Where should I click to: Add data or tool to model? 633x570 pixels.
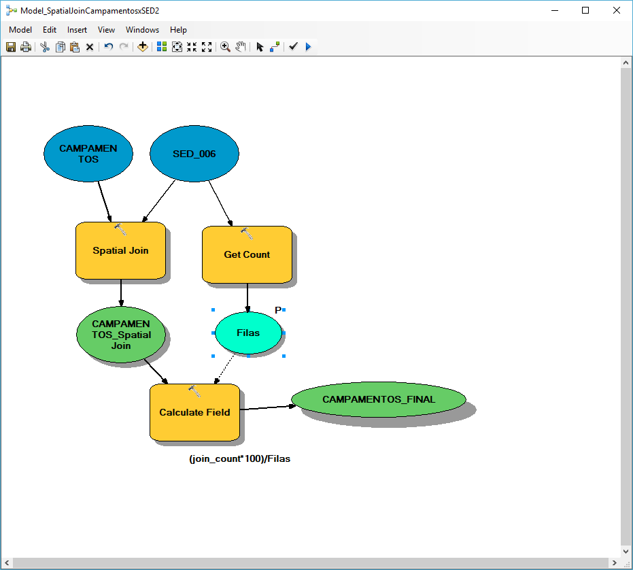coord(143,47)
